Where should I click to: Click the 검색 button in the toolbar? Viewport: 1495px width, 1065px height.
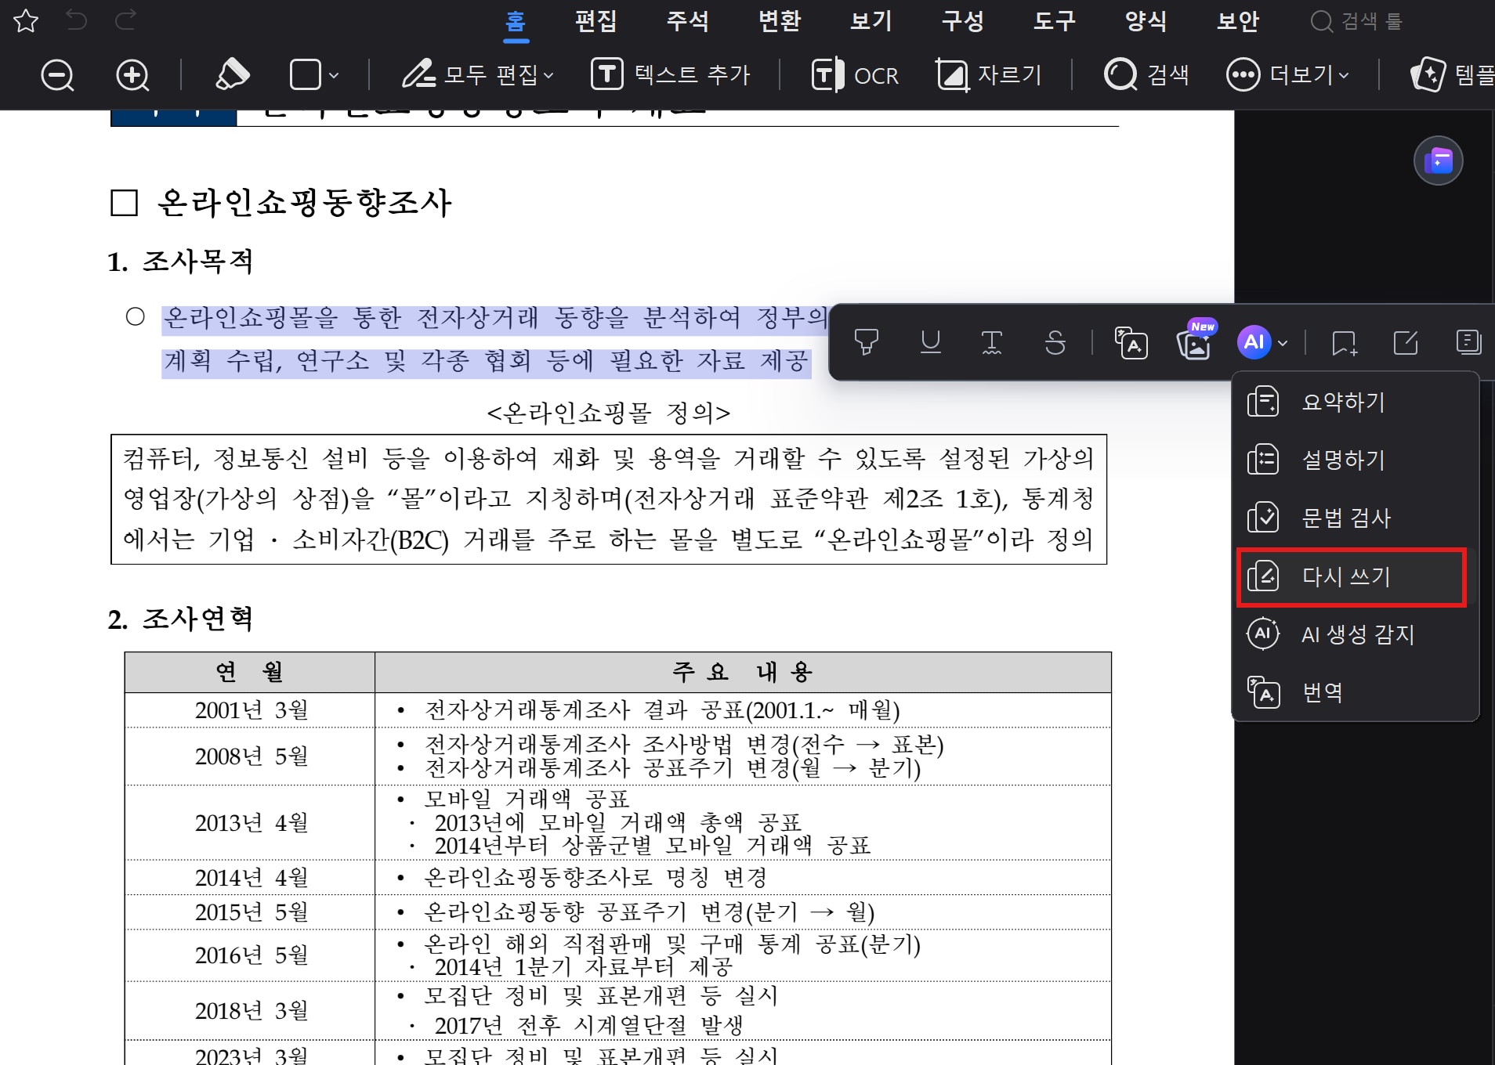pyautogui.click(x=1147, y=76)
